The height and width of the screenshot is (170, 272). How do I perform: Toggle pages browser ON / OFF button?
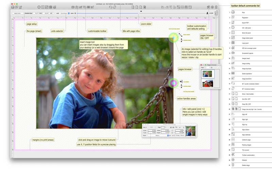[216, 13]
